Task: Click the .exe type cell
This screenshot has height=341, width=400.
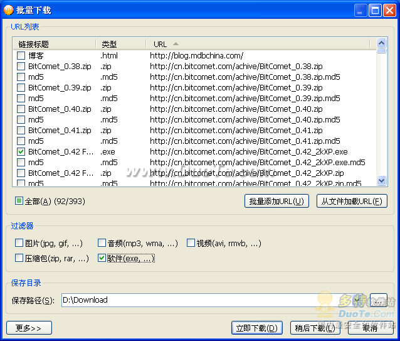Action: [x=108, y=152]
